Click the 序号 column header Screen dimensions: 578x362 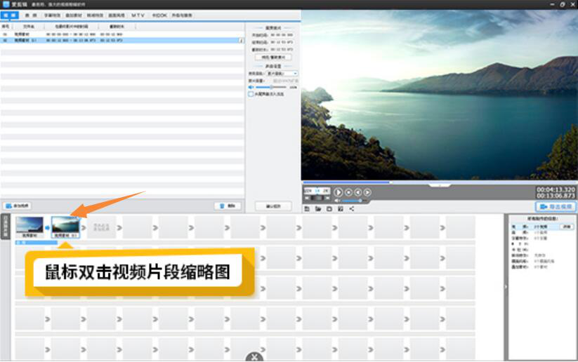[5, 27]
